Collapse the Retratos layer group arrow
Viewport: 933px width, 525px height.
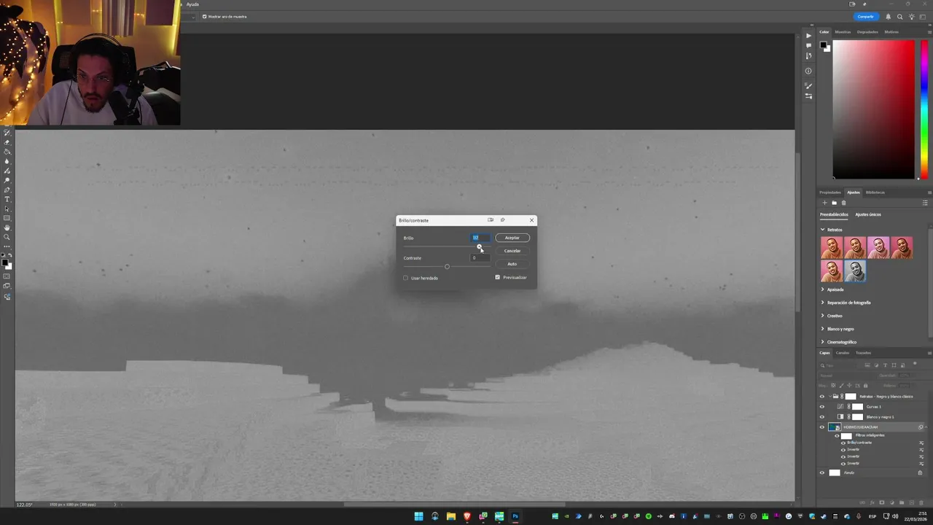pyautogui.click(x=830, y=397)
